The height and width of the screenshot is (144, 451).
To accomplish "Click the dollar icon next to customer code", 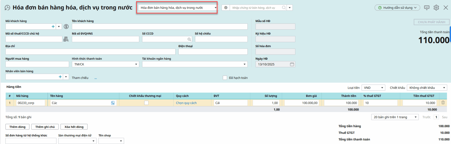I will point(66,26).
